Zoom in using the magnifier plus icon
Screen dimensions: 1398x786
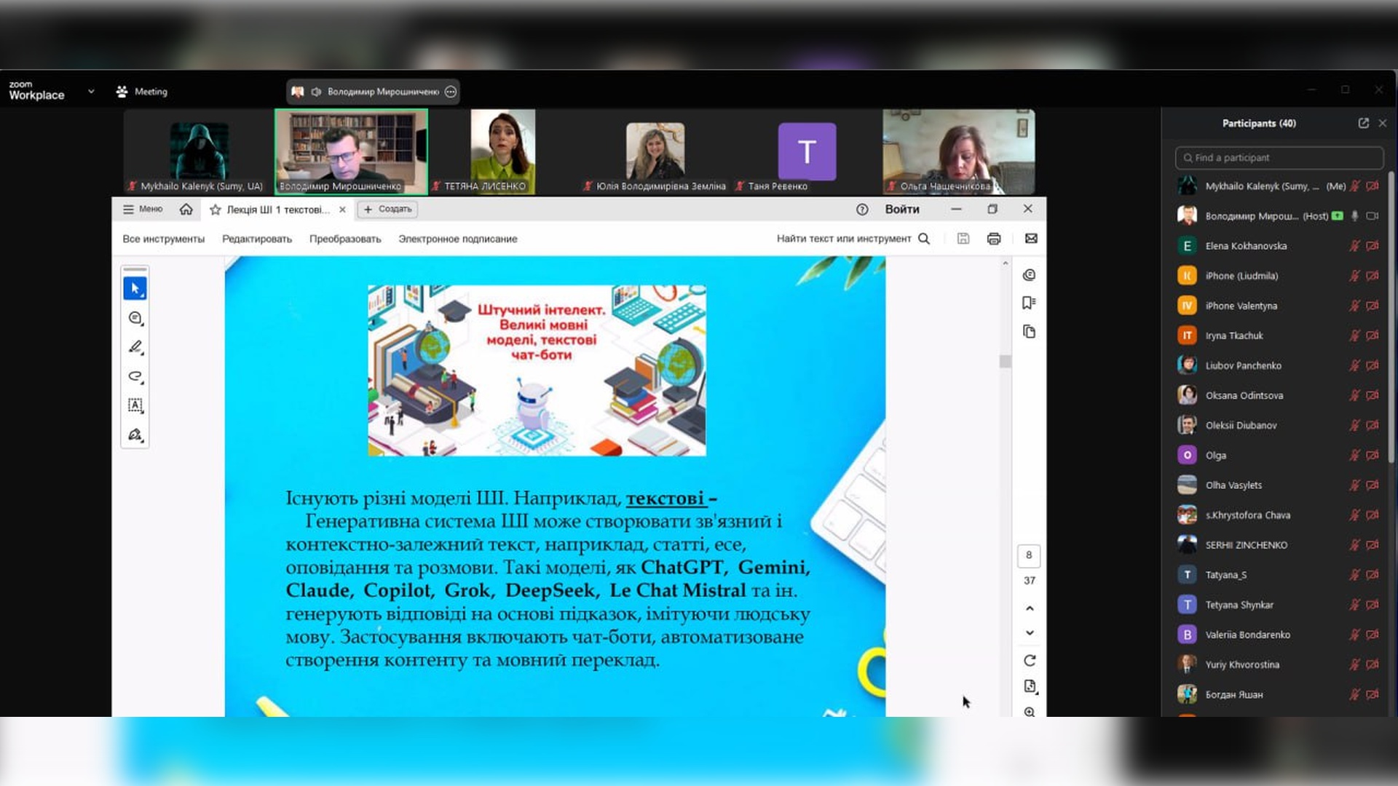pyautogui.click(x=1030, y=712)
